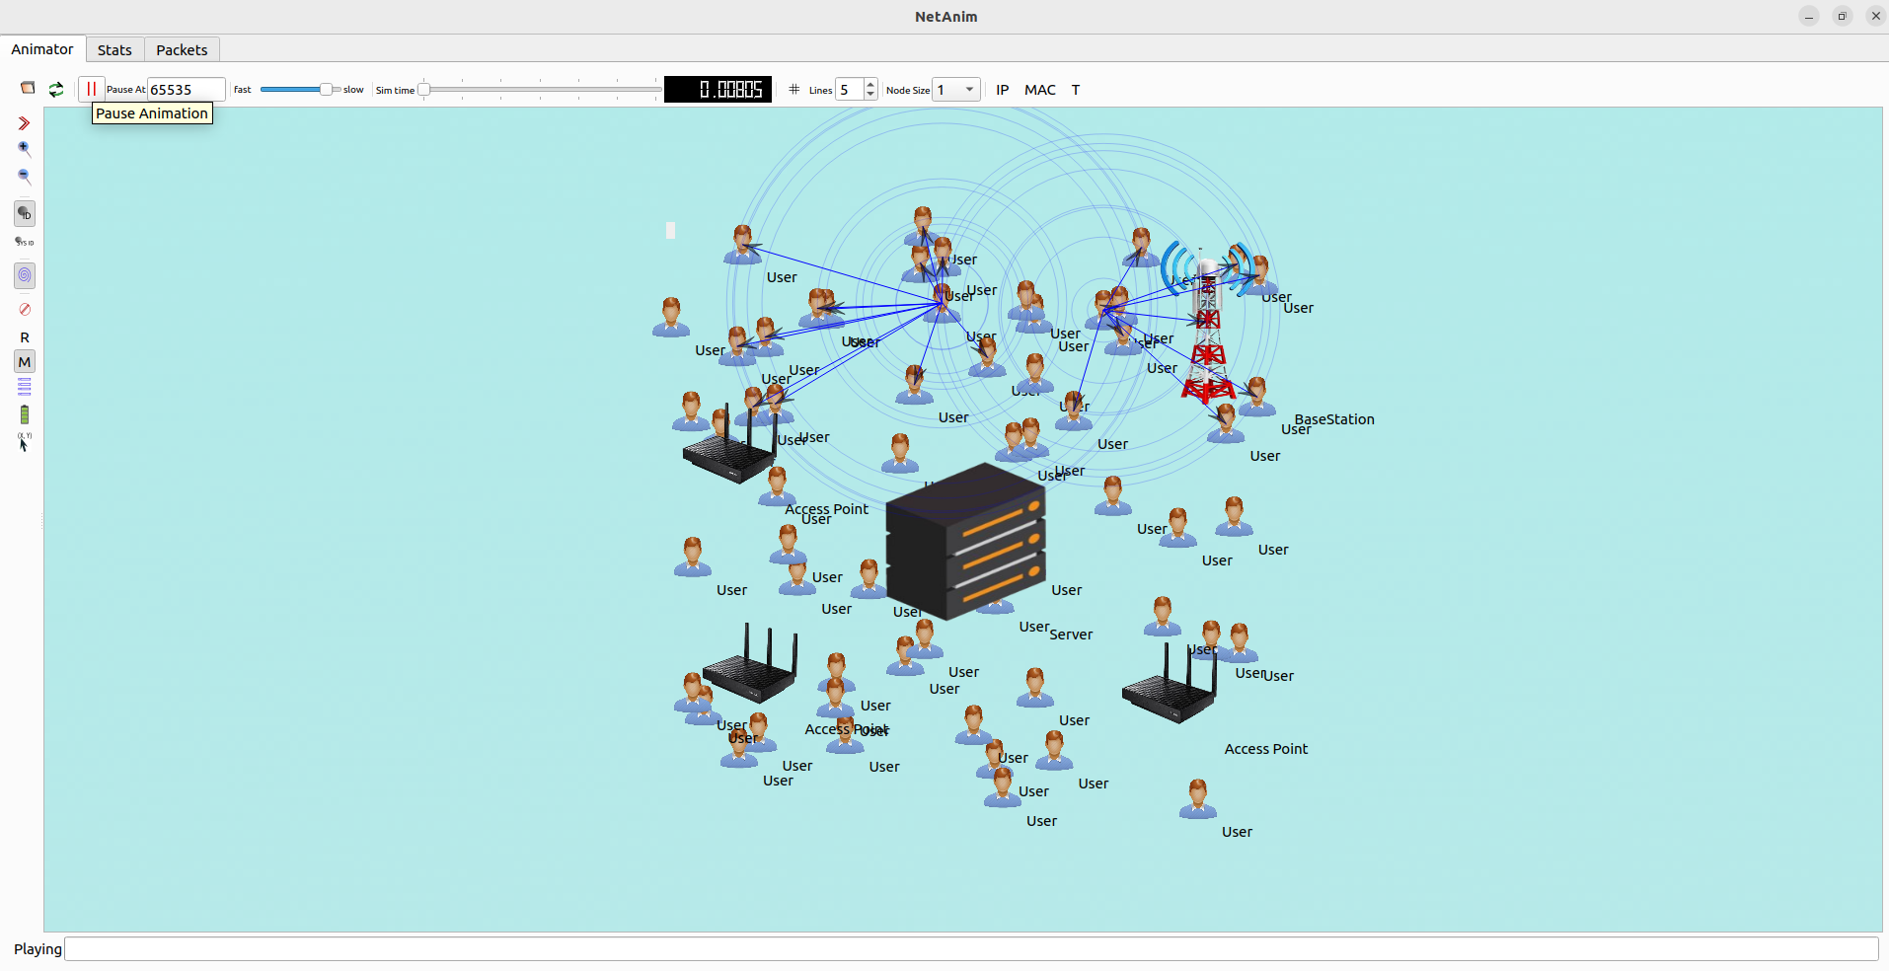Viewport: 1889px width, 971px height.
Task: Click the step-through red chevron icon
Action: point(25,123)
